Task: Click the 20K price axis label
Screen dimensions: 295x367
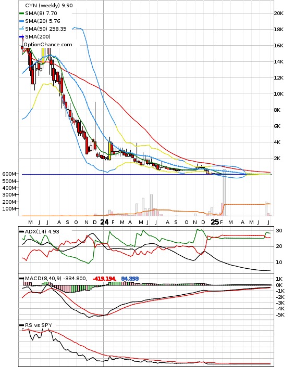Action: tap(278, 14)
